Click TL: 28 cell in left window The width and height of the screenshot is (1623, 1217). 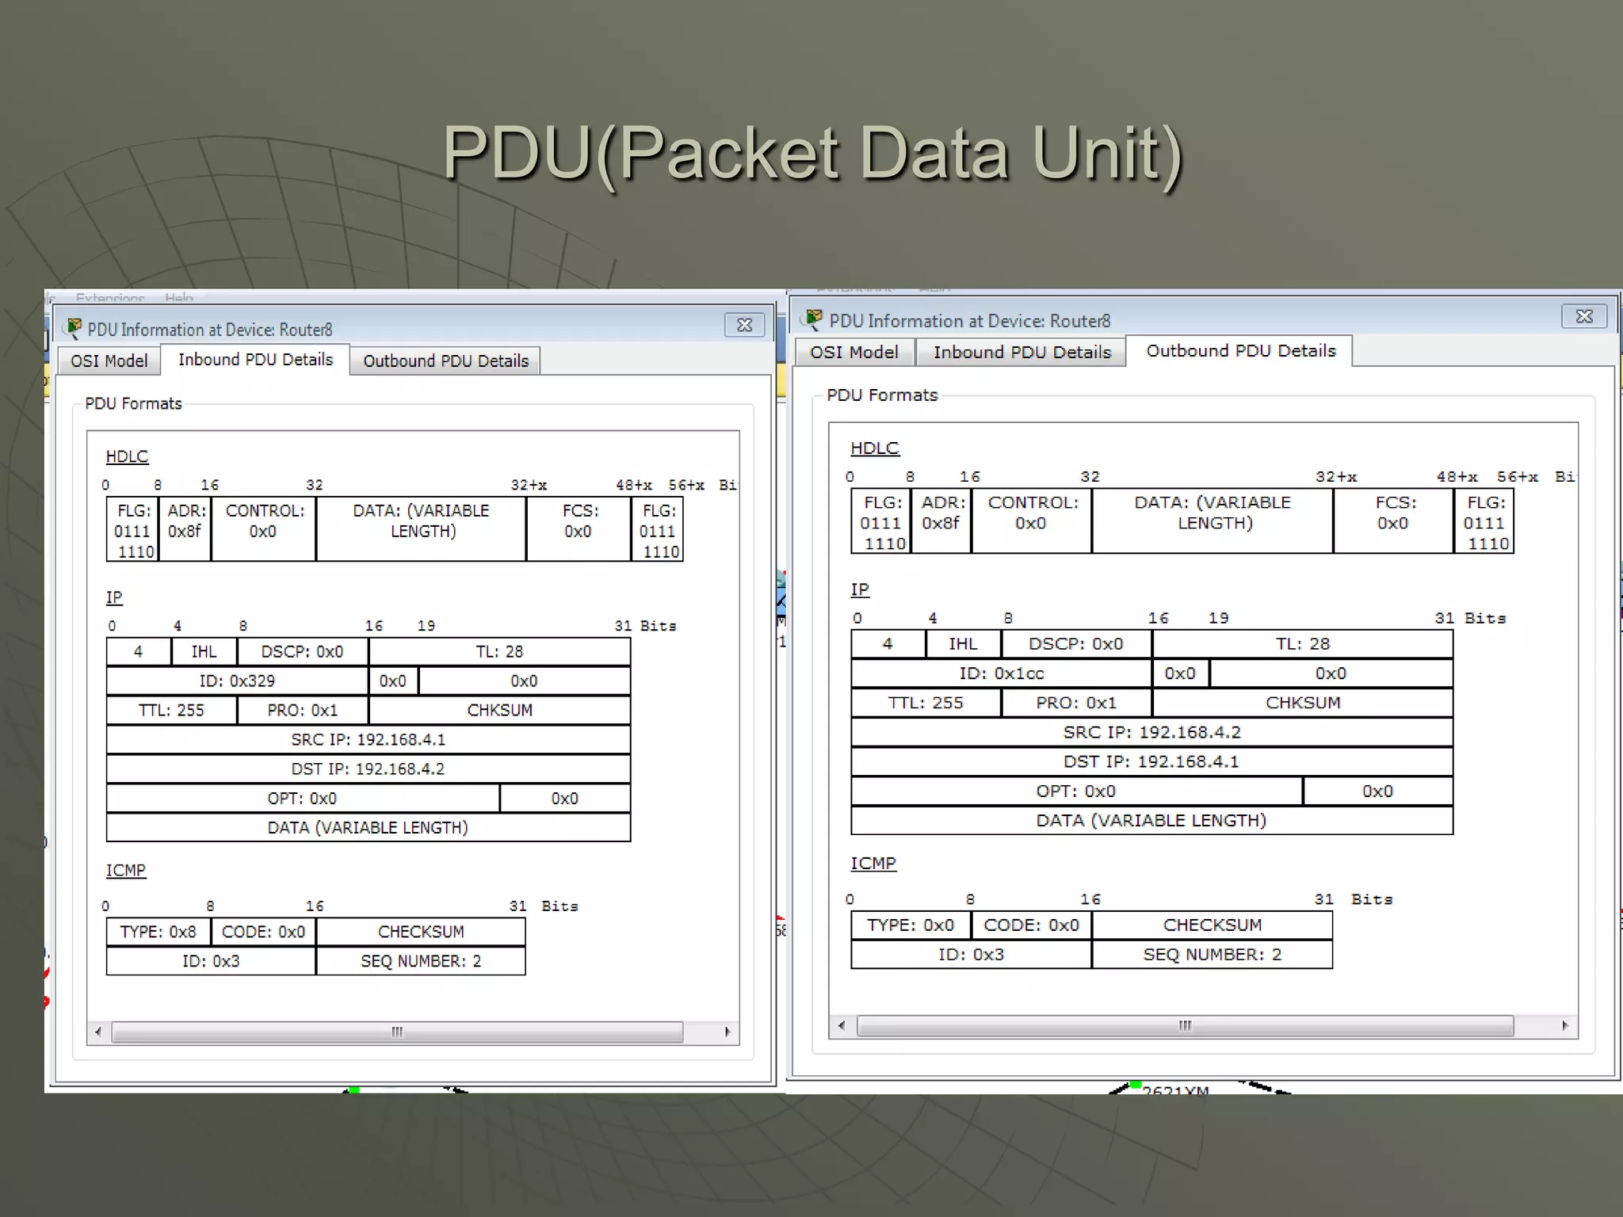[x=499, y=651]
